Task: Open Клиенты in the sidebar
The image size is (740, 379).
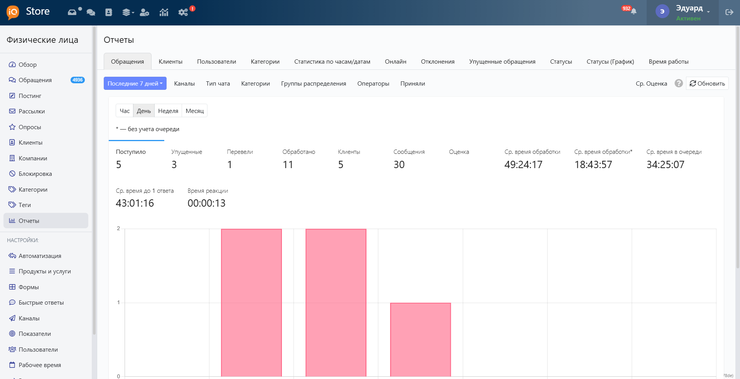Action: pos(46,142)
